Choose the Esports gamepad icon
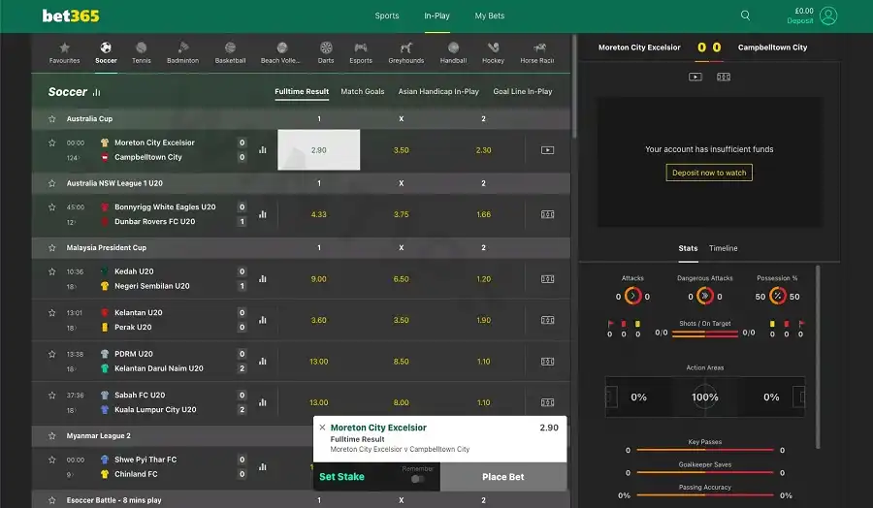The width and height of the screenshot is (873, 508). pos(360,52)
